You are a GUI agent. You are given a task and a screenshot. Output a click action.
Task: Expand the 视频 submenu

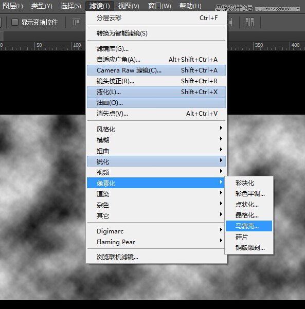coord(156,172)
